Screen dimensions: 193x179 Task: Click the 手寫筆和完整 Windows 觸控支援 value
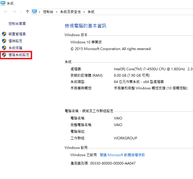[151, 88]
